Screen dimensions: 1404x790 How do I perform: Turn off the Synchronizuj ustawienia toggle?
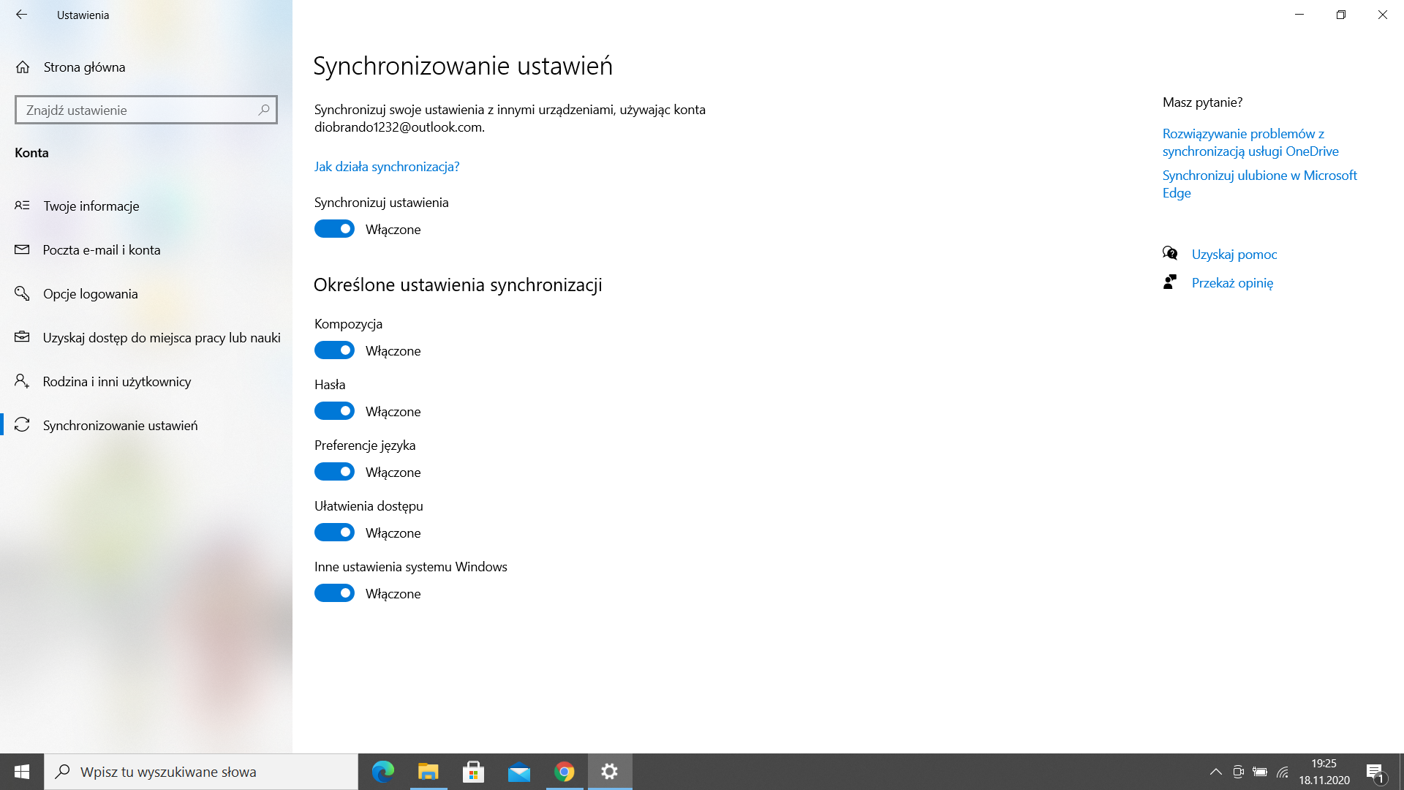[334, 229]
